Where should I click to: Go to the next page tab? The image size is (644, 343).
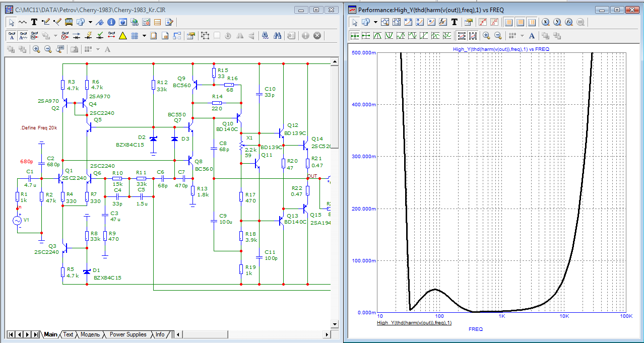(27, 334)
